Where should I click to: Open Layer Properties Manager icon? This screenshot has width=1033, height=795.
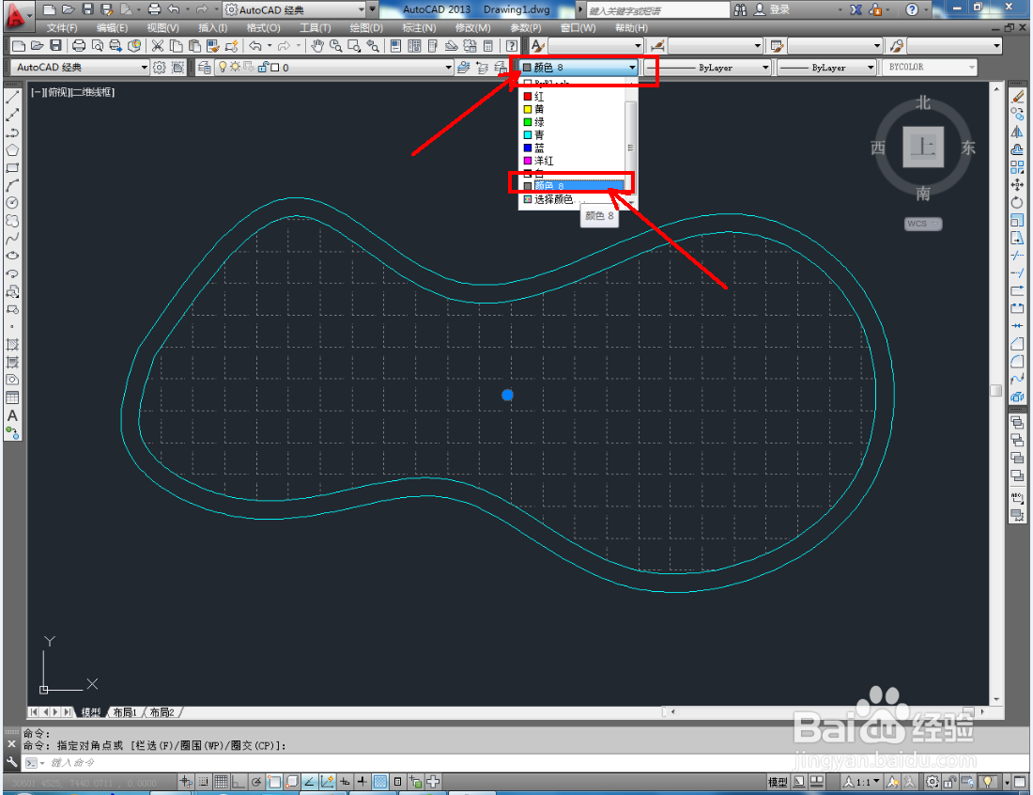[x=204, y=68]
